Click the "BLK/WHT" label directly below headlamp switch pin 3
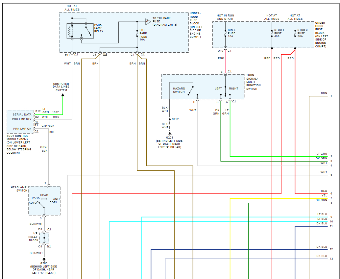 pos(36,224)
